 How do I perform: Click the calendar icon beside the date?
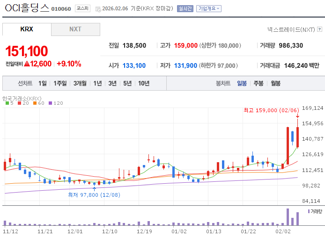(98, 9)
